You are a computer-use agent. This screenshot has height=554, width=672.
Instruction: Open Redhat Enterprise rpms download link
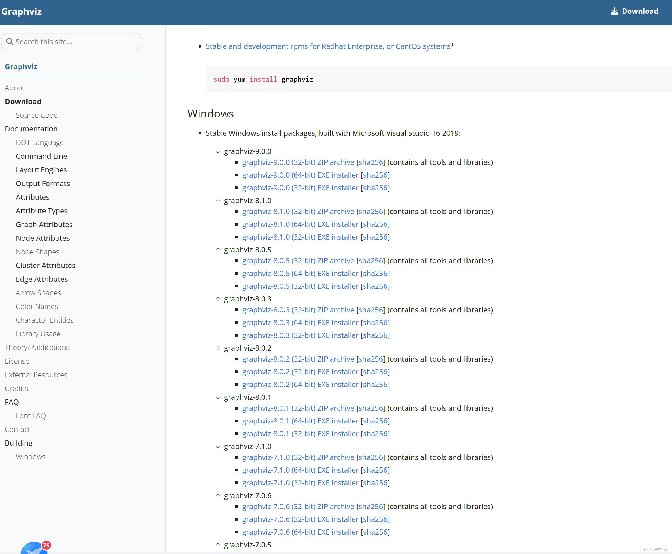click(328, 46)
